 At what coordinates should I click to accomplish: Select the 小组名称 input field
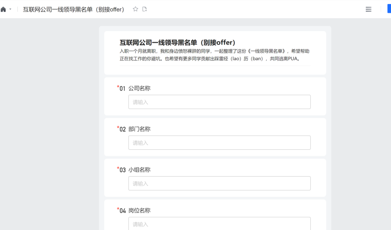click(219, 183)
